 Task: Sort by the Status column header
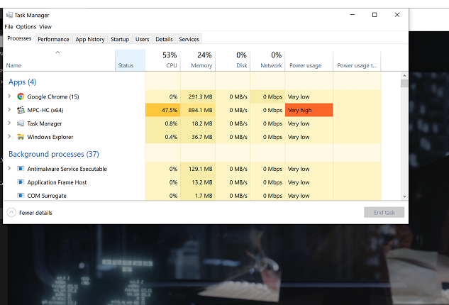coord(131,60)
